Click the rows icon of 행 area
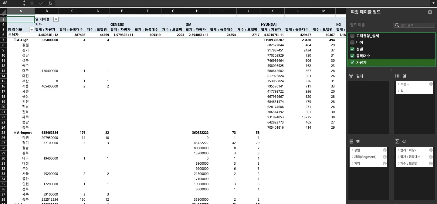437x204 pixels. 351,141
